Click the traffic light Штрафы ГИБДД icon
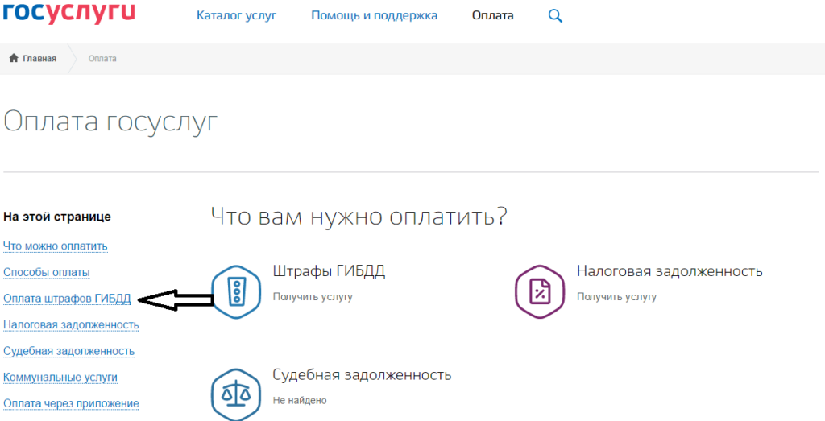The height and width of the screenshot is (421, 825). [236, 292]
